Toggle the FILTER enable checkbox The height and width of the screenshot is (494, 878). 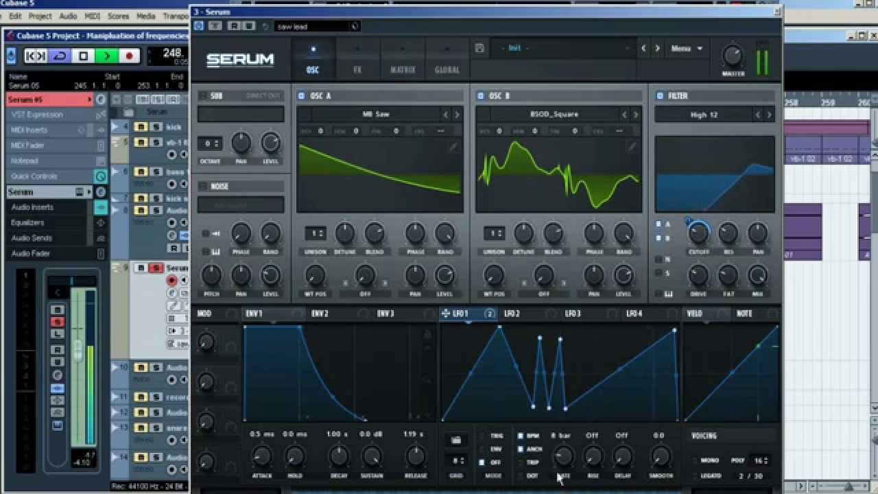pos(659,96)
